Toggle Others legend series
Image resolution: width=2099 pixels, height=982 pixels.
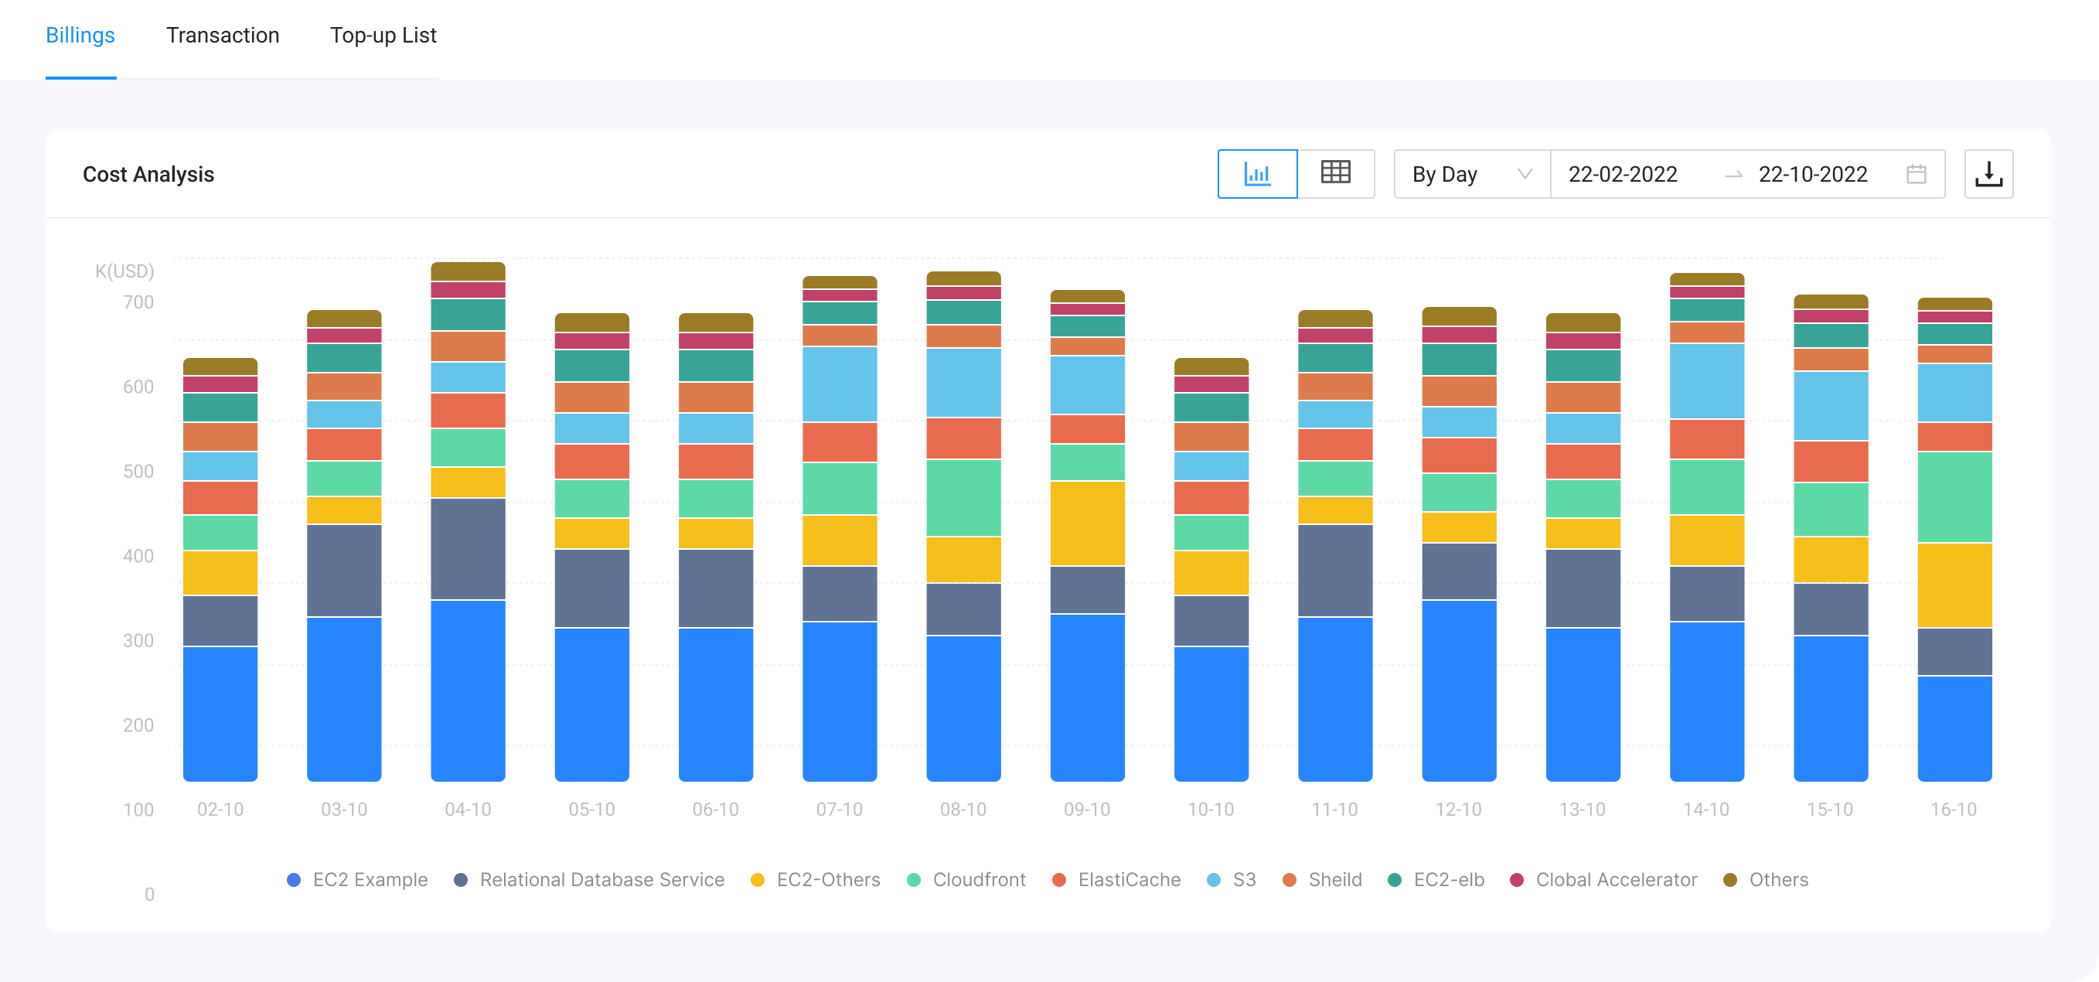tap(1766, 879)
